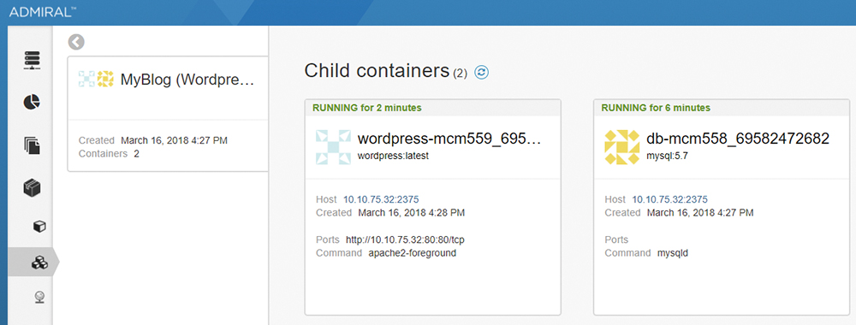The width and height of the screenshot is (856, 325).
Task: Open the Templates stacked pages icon
Action: (33, 145)
